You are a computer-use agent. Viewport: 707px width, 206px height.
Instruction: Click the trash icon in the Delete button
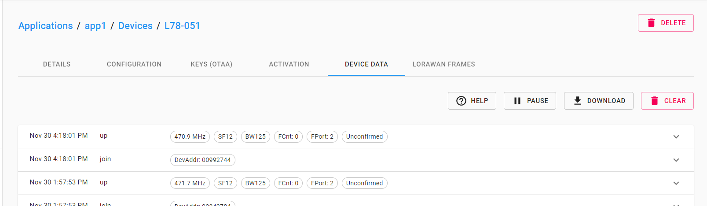(652, 23)
